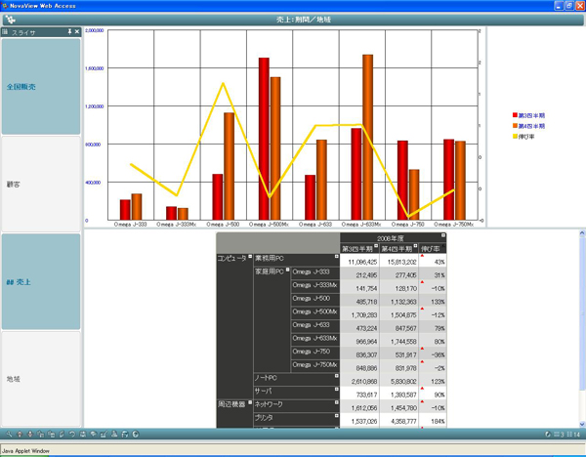Screen dimensions: 586x457
Task: Pin the スライサ panel with the pushpin icon
Action: [69, 32]
